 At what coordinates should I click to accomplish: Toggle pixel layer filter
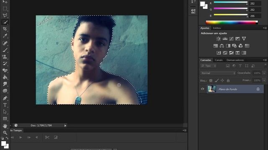(x=228, y=66)
